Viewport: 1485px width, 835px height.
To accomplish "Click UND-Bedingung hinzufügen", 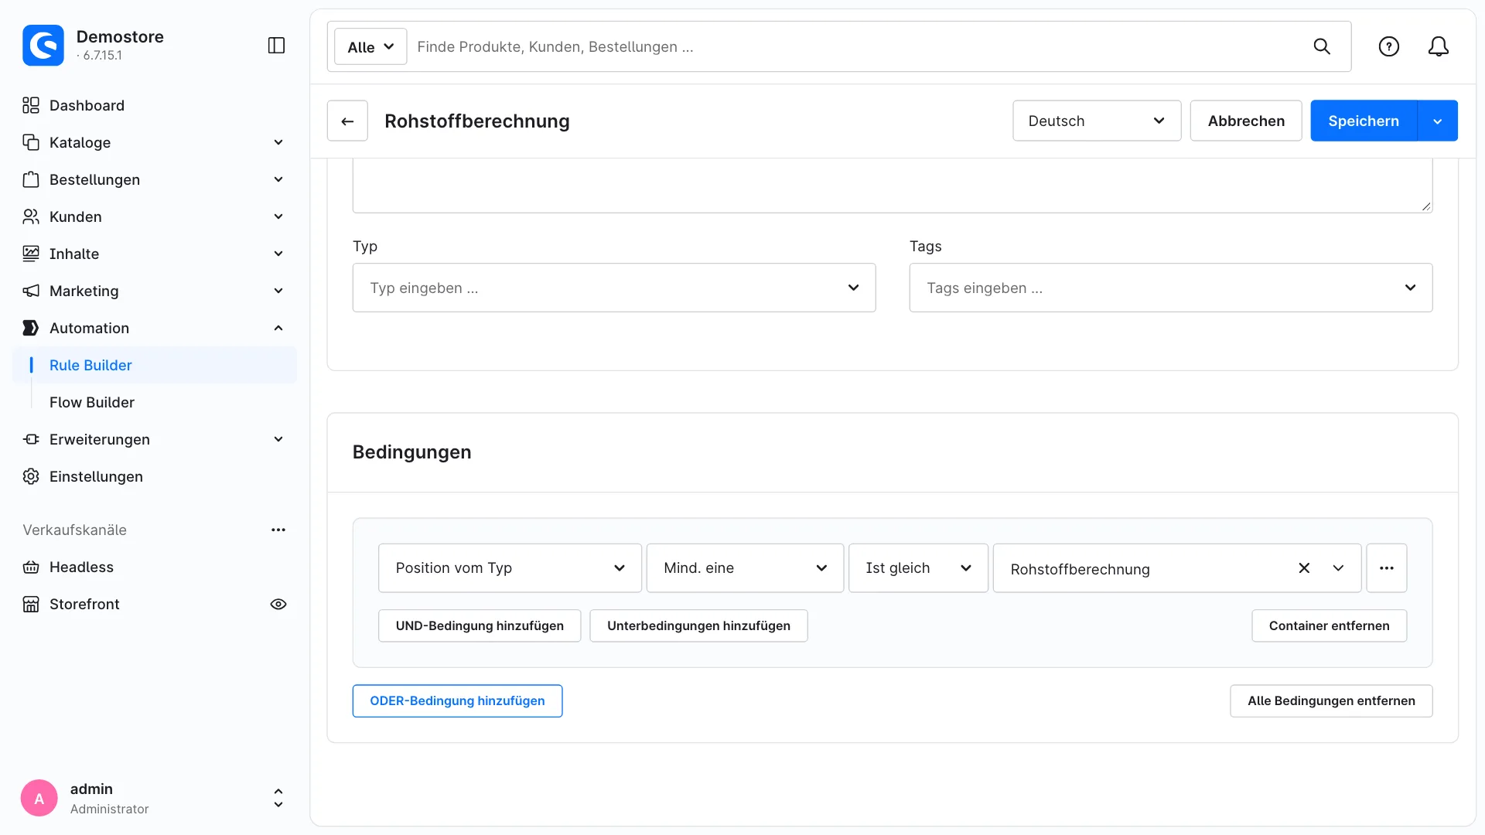I will point(480,625).
